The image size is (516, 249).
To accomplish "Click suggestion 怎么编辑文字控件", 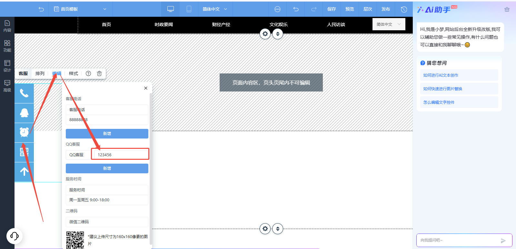I will click(x=459, y=102).
